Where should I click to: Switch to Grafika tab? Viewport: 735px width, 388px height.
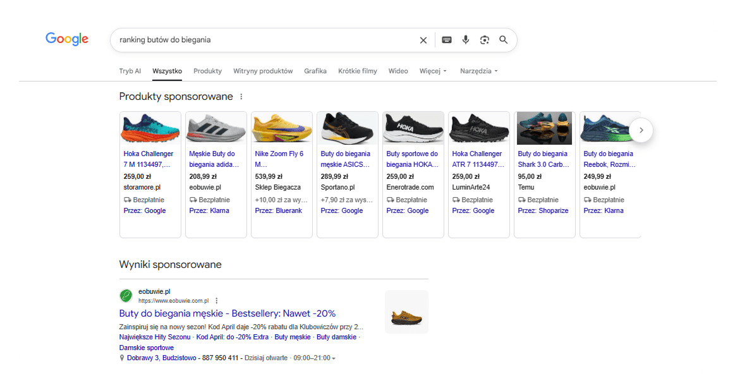click(x=315, y=71)
